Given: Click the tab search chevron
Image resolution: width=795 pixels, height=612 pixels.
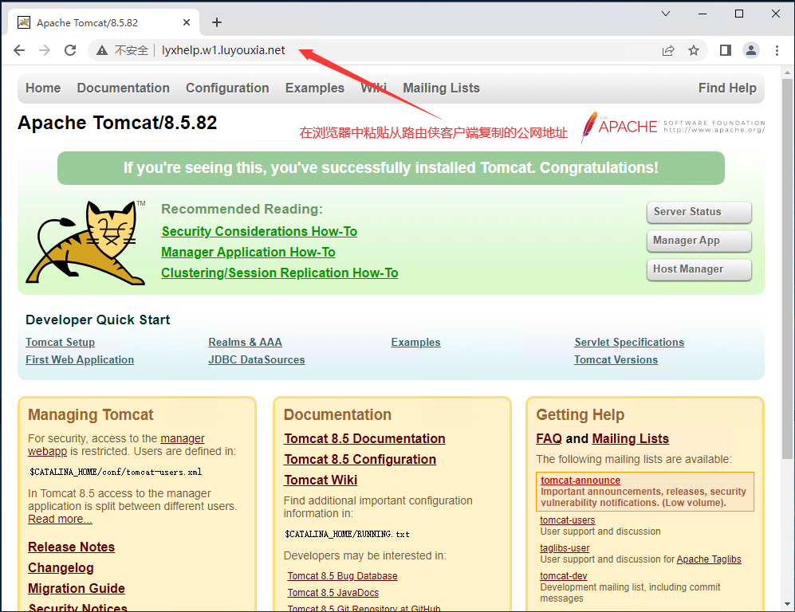Looking at the screenshot, I should [666, 14].
